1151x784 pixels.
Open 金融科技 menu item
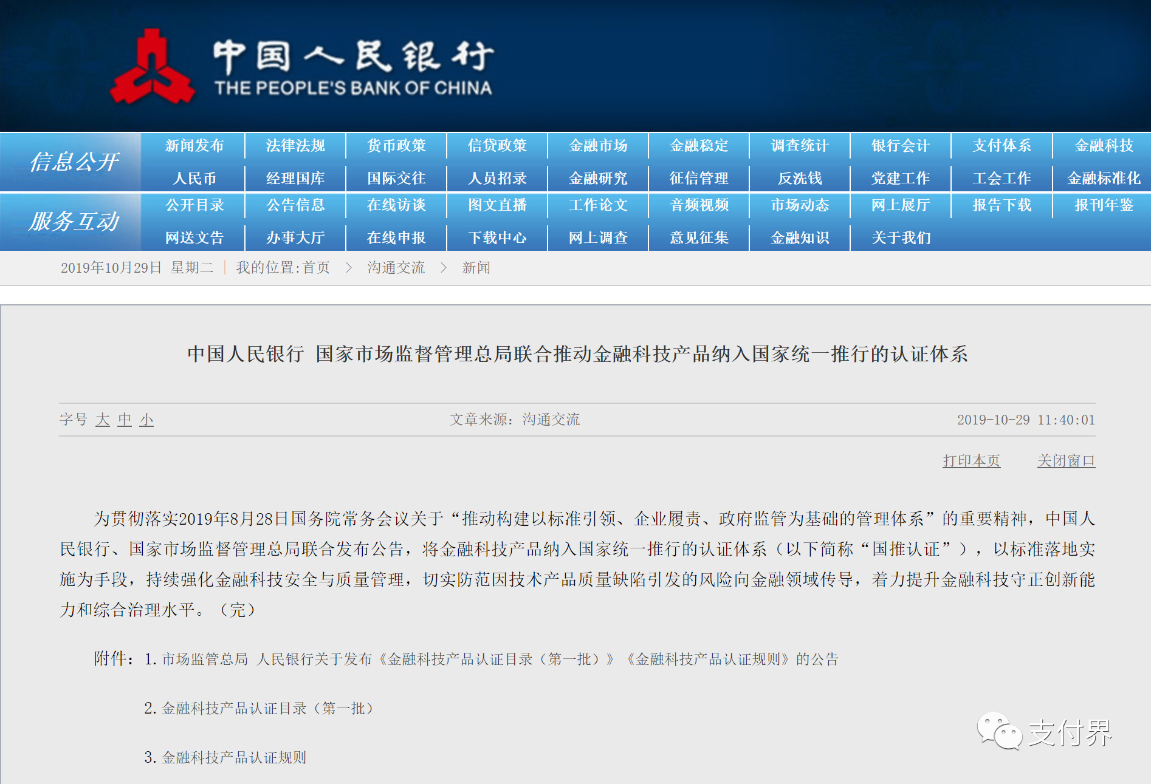(x=1104, y=146)
